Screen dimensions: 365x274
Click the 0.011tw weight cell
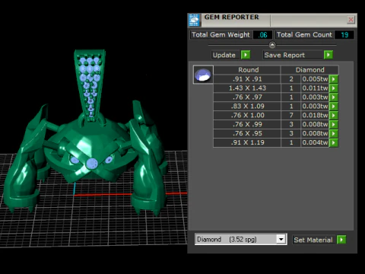coord(315,88)
